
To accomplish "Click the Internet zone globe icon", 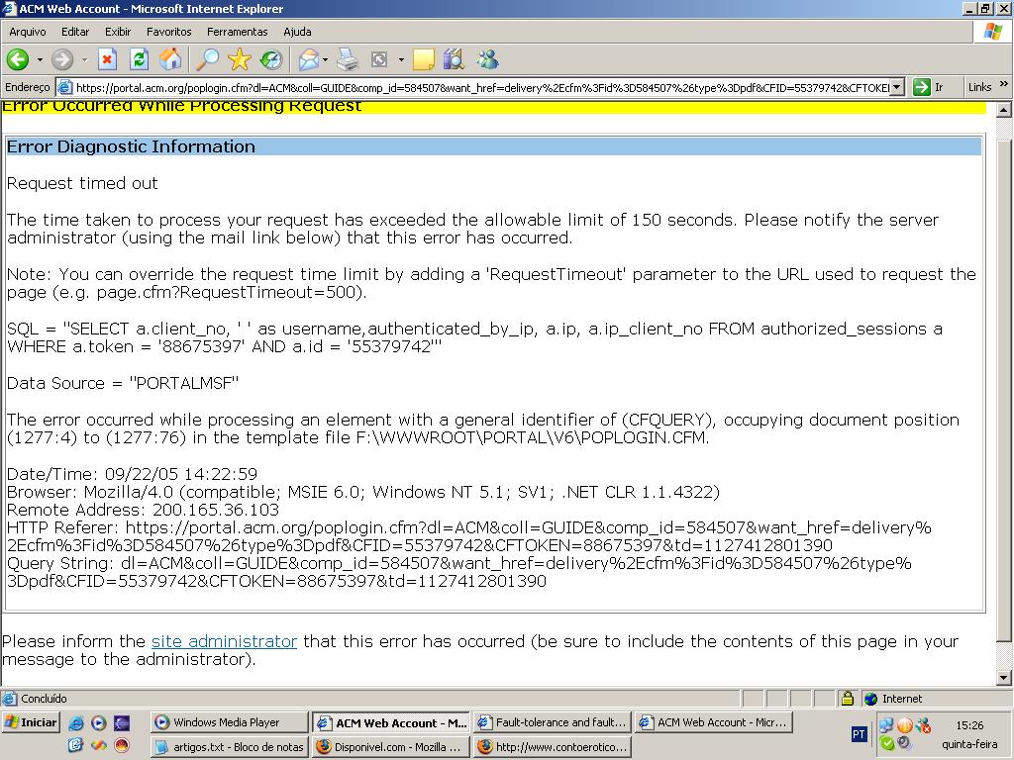I will click(x=871, y=699).
